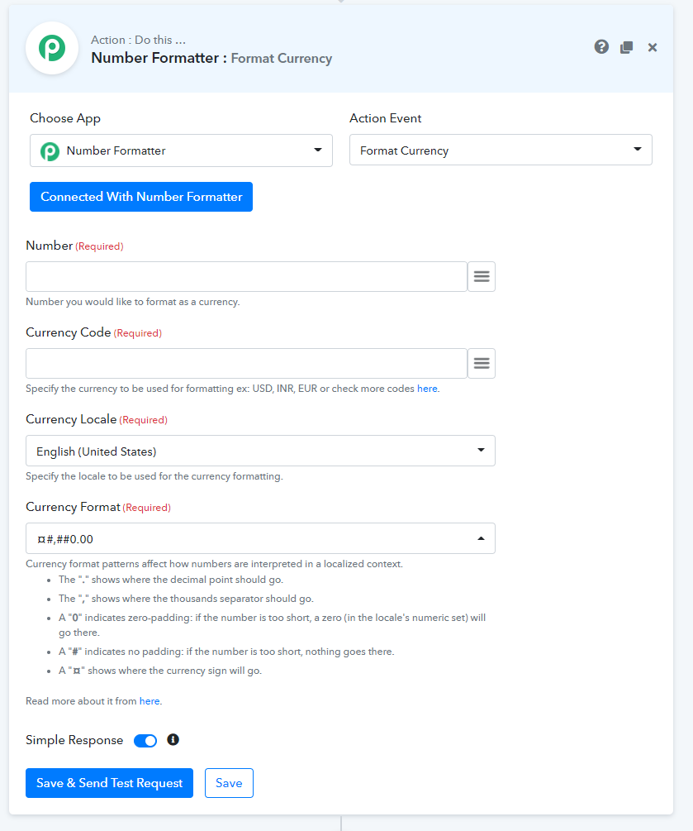Click the Pabbly logo in the header
The height and width of the screenshot is (831, 693).
pyautogui.click(x=52, y=48)
